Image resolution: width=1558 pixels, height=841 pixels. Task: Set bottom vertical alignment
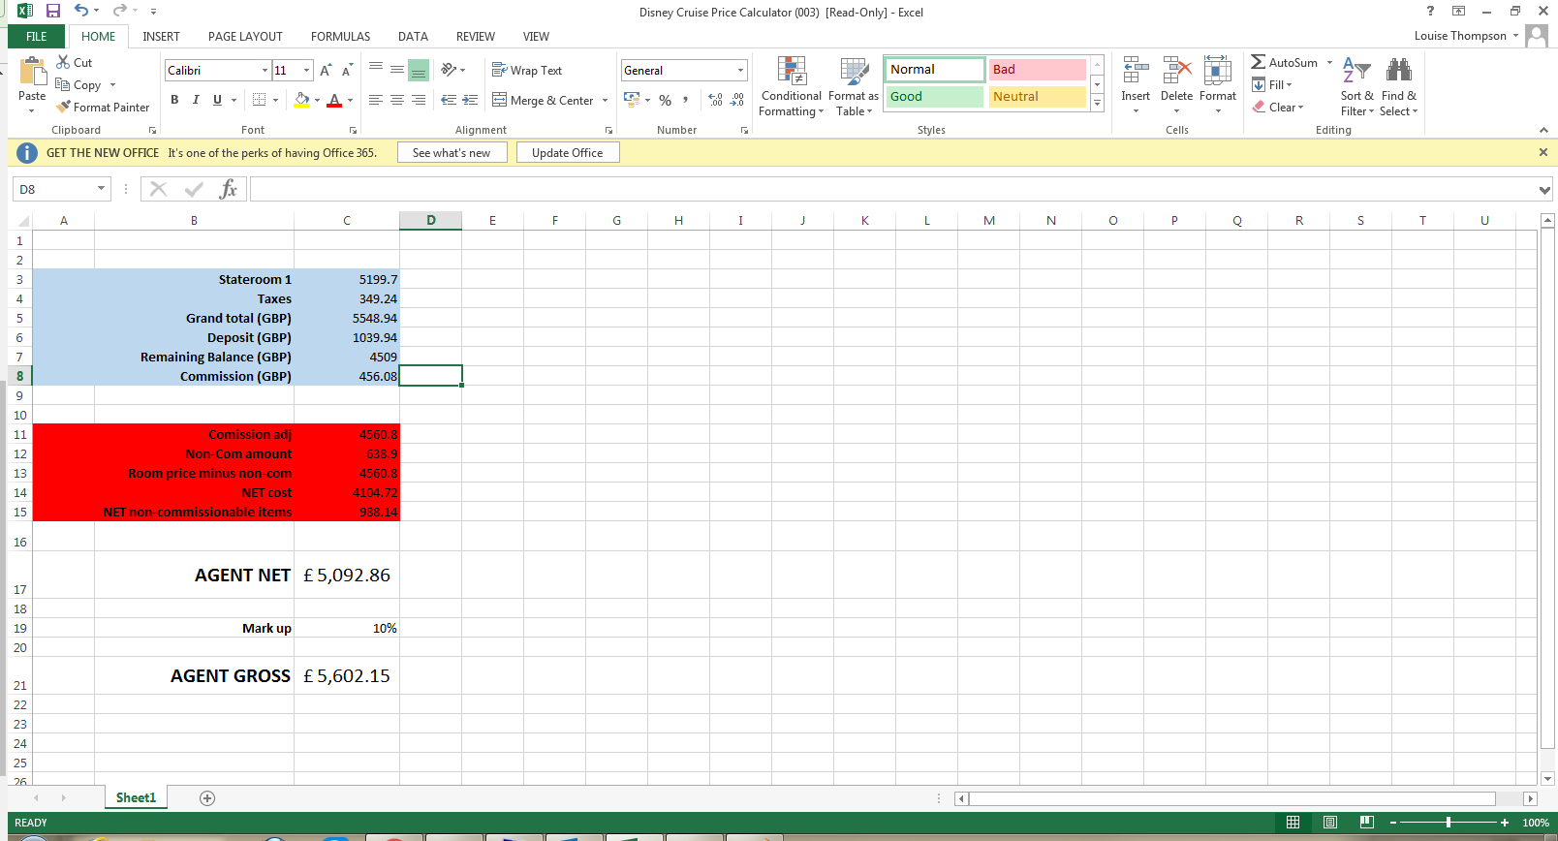click(419, 70)
